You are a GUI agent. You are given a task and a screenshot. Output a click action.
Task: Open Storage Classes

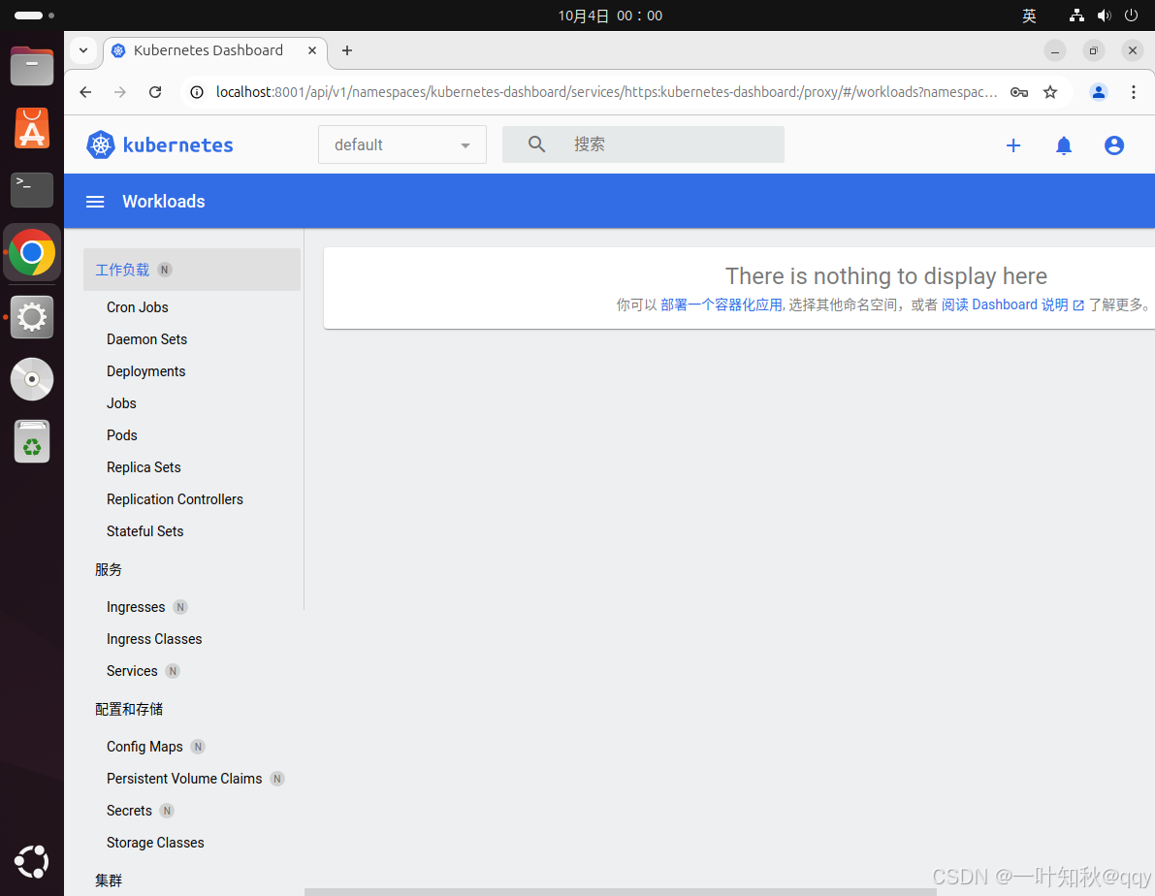pos(155,843)
